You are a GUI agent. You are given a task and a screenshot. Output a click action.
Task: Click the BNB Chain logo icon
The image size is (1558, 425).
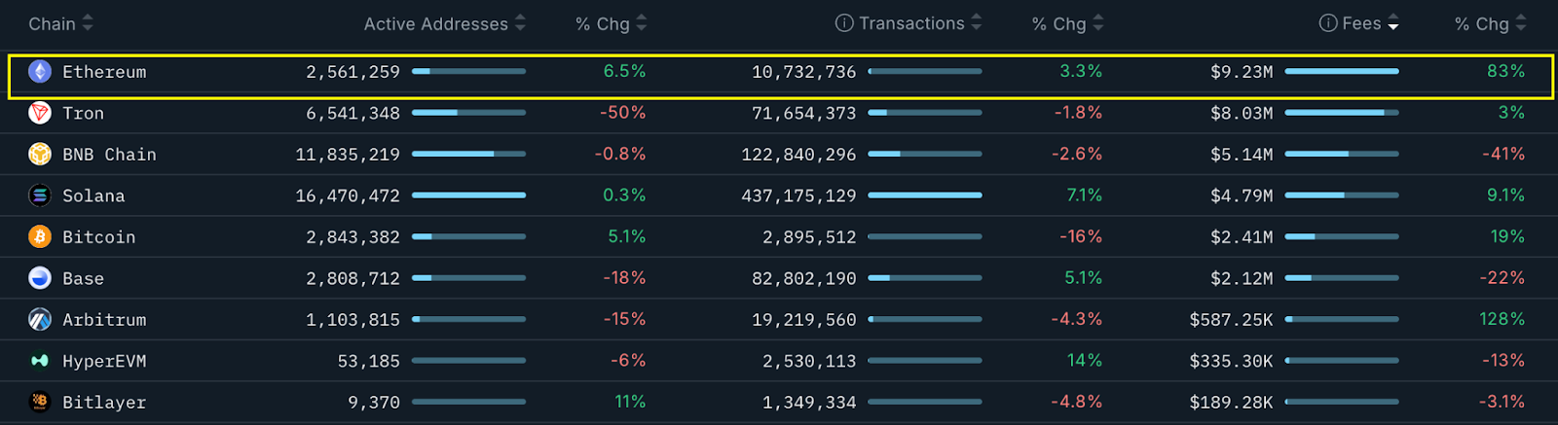point(40,154)
